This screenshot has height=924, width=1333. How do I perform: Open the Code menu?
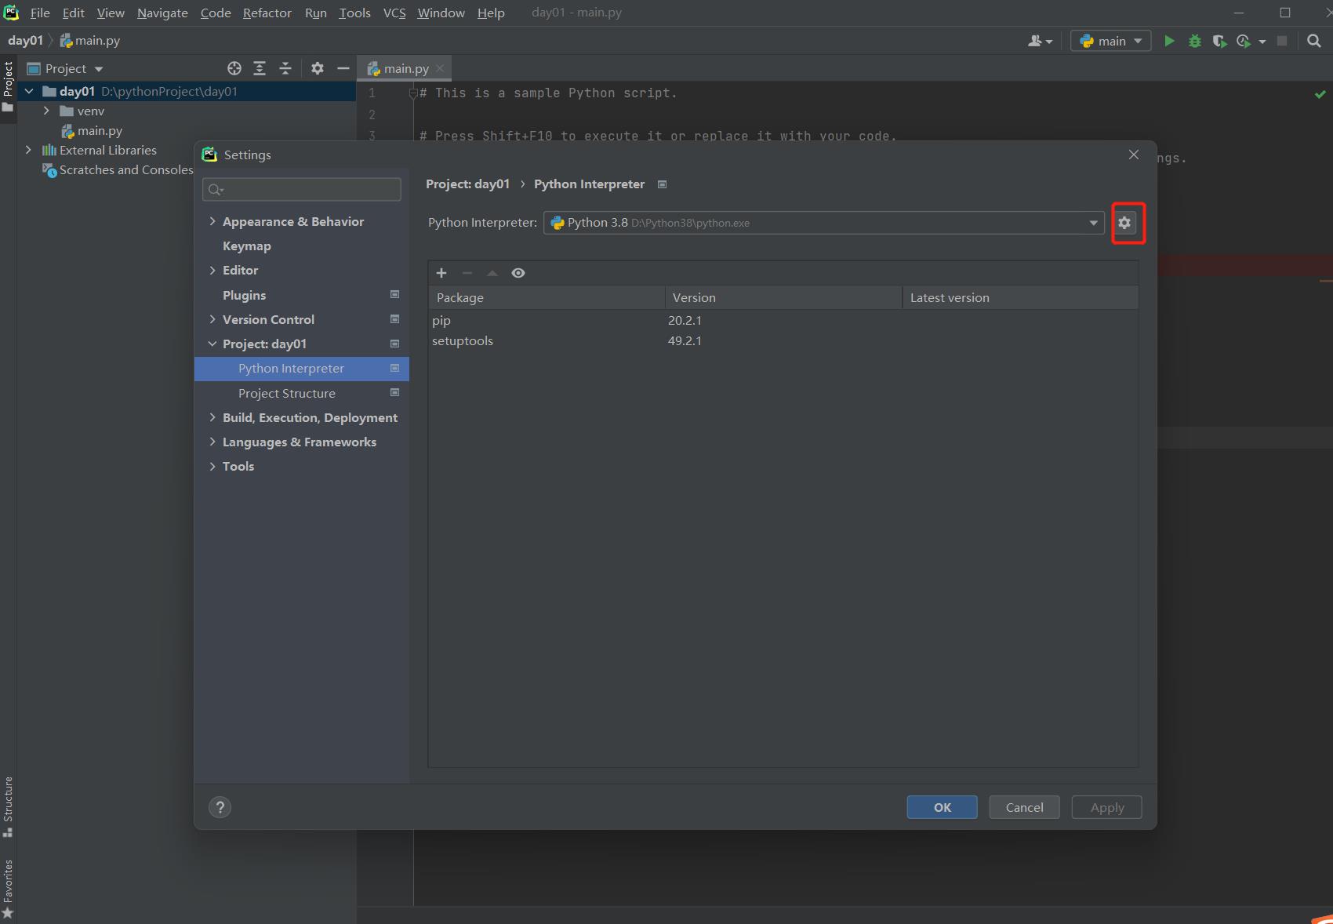[216, 13]
